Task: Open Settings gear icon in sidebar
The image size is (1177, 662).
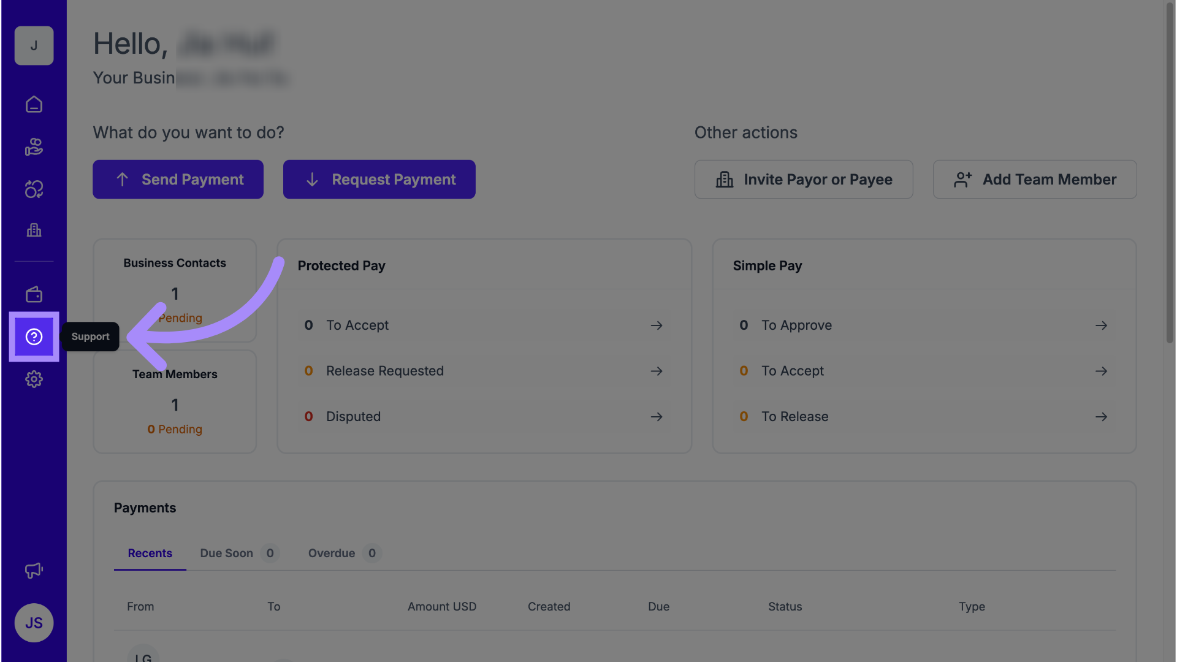Action: pyautogui.click(x=34, y=379)
